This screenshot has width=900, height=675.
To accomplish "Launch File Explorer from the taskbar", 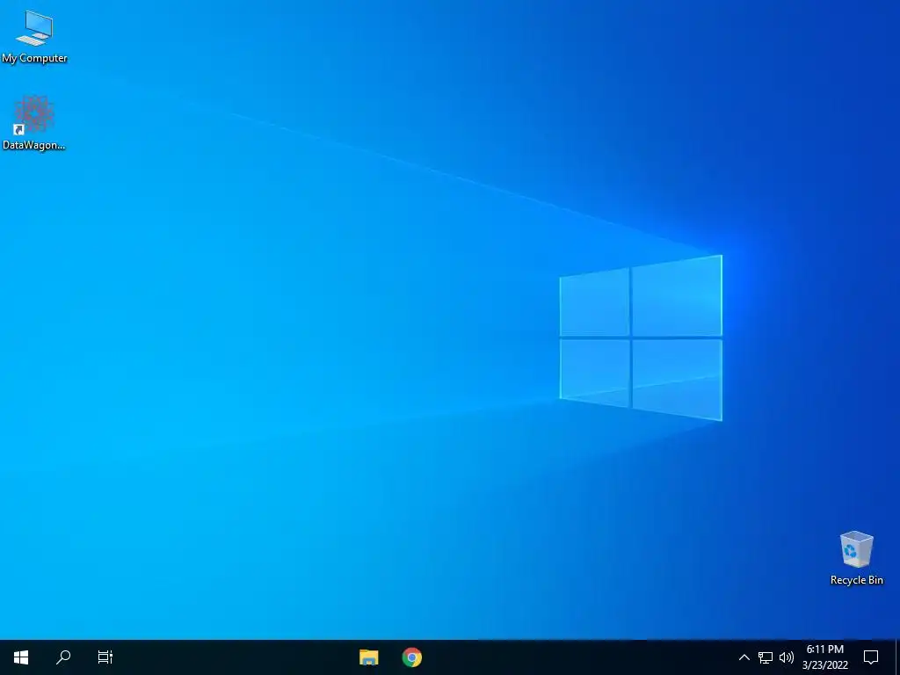I will click(x=368, y=657).
